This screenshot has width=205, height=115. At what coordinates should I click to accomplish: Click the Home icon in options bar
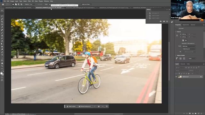pyautogui.click(x=3, y=4)
